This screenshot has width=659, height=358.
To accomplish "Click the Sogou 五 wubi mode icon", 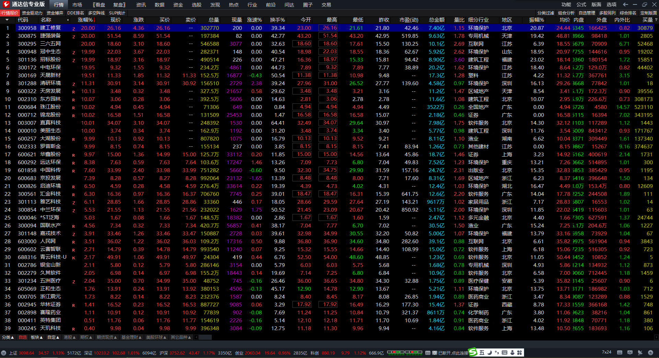I will [482, 353].
